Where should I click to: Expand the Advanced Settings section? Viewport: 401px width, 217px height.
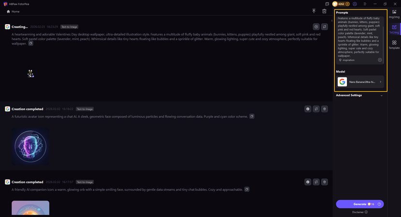381,95
